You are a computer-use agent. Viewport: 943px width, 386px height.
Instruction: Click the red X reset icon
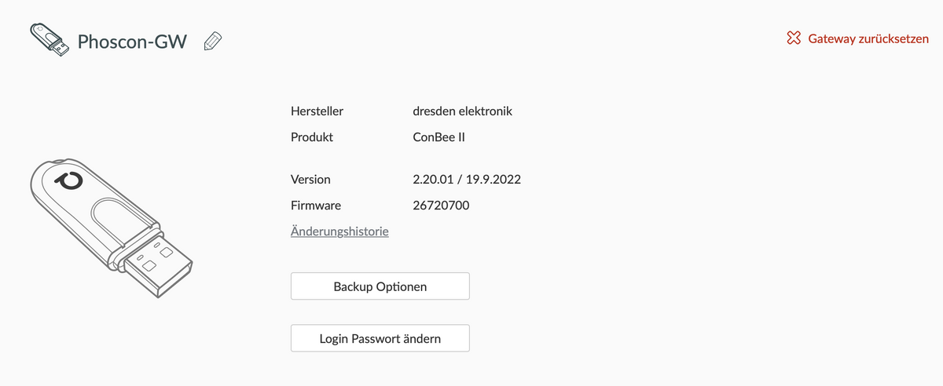point(794,38)
